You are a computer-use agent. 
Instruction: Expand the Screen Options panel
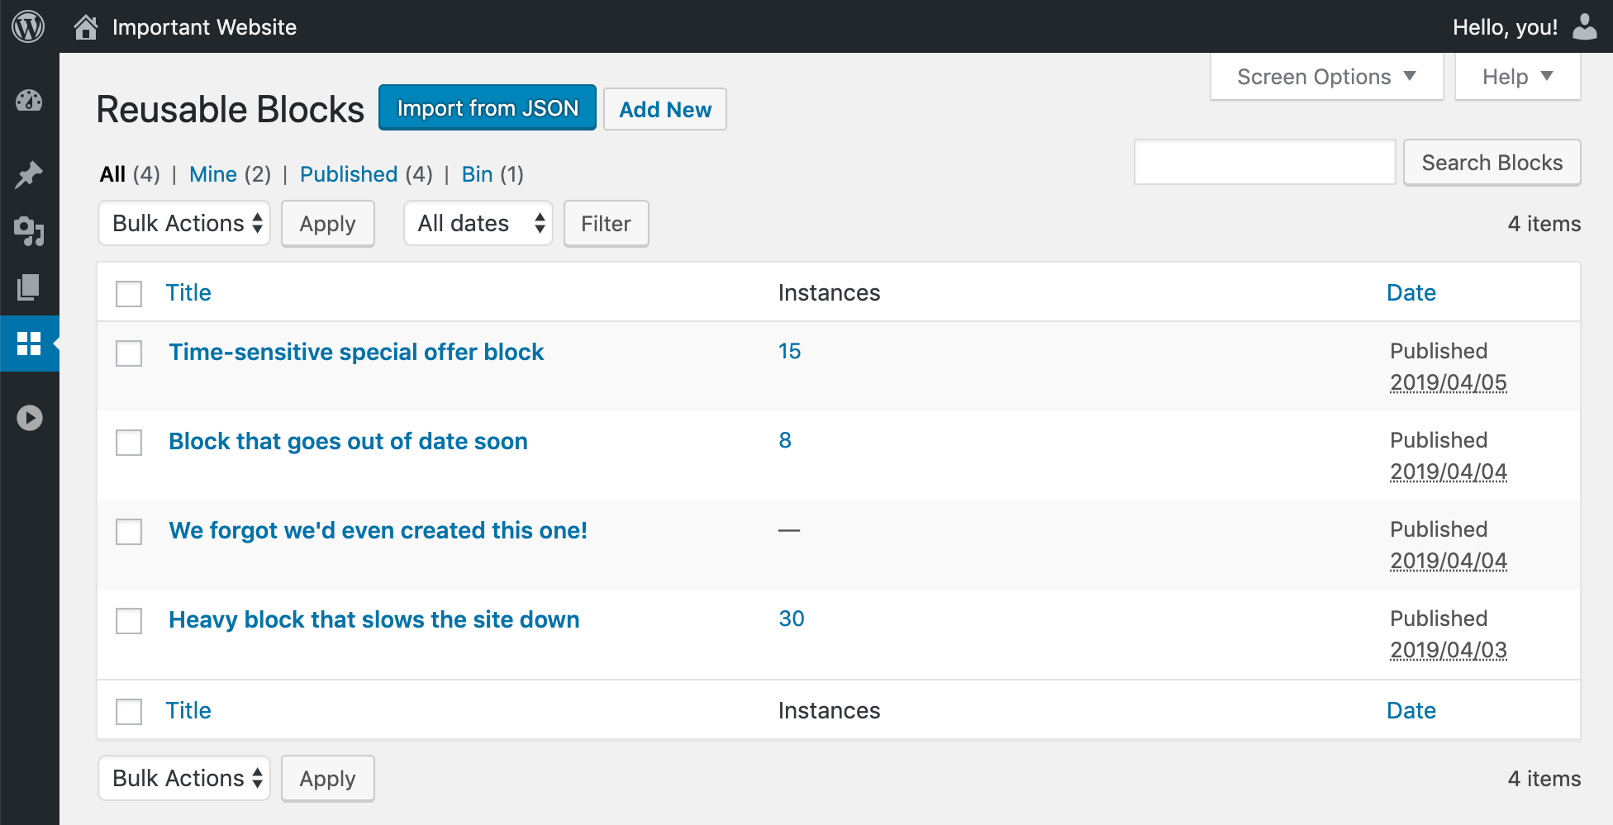pos(1326,77)
